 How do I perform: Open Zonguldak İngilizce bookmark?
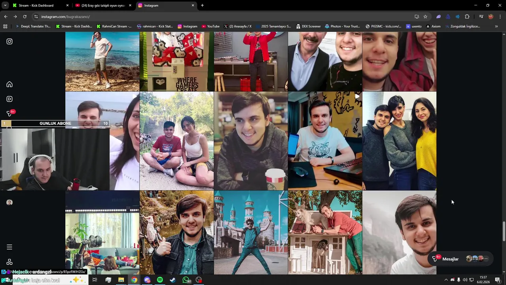(x=463, y=26)
